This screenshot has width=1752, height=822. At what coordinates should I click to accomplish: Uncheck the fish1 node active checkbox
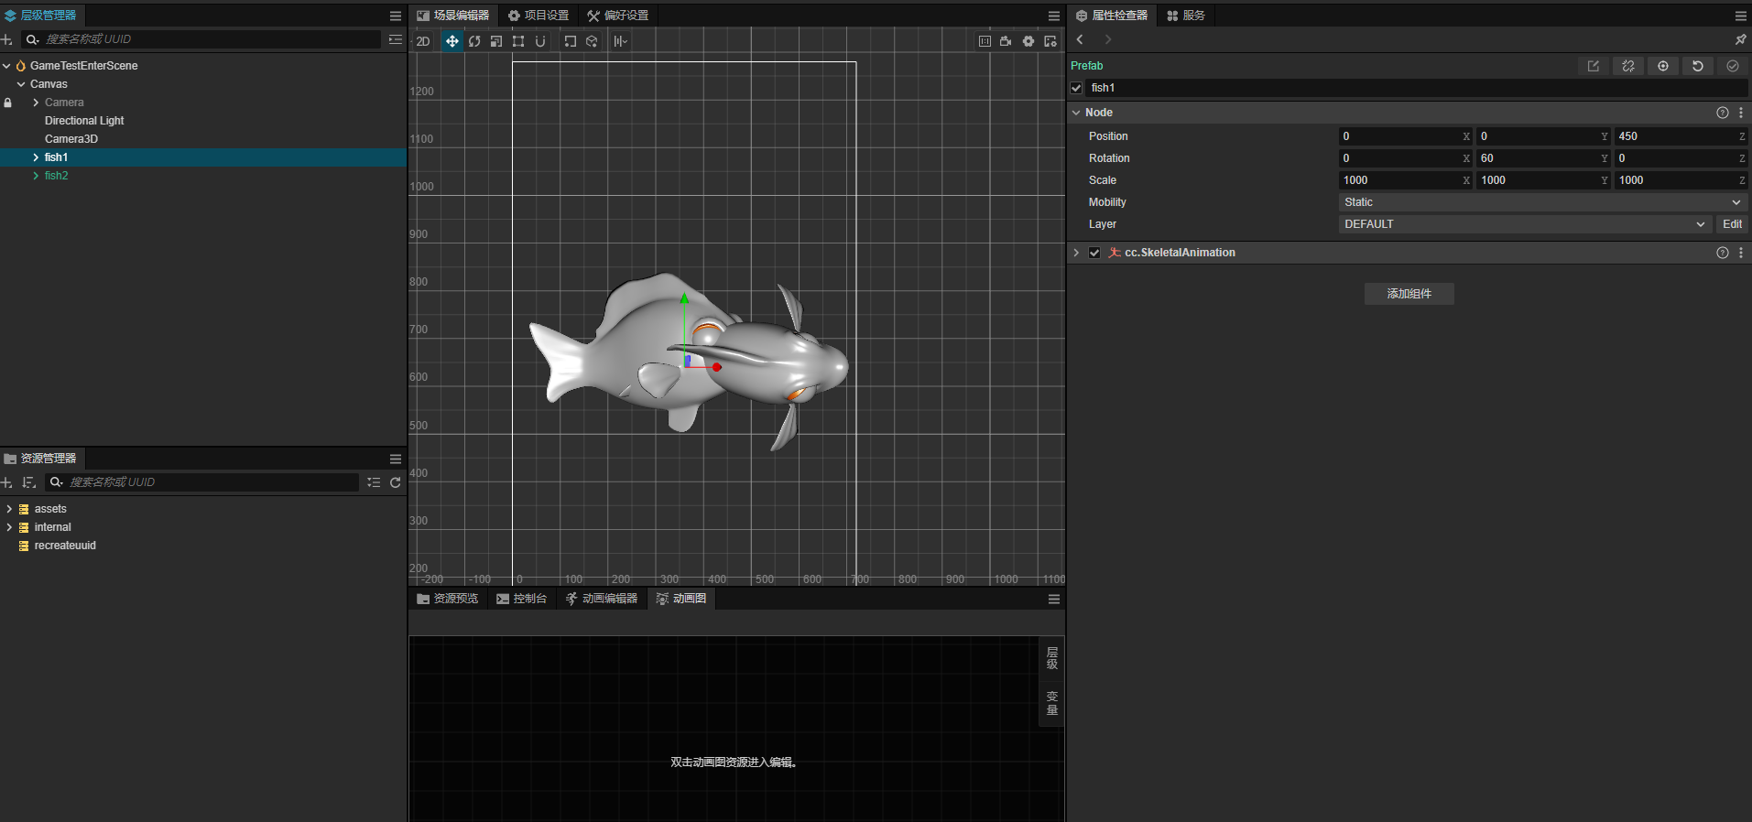click(1077, 88)
